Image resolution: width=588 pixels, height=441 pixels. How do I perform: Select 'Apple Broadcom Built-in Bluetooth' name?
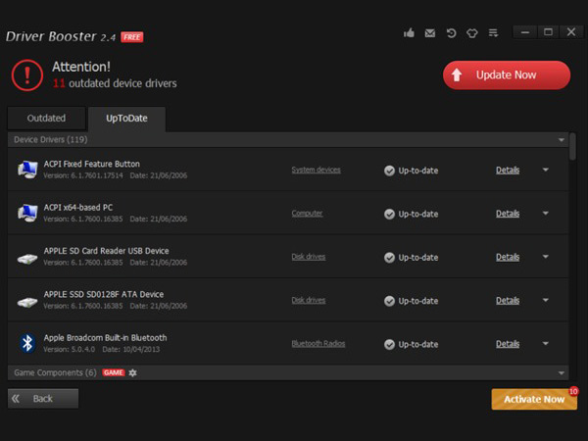point(106,338)
